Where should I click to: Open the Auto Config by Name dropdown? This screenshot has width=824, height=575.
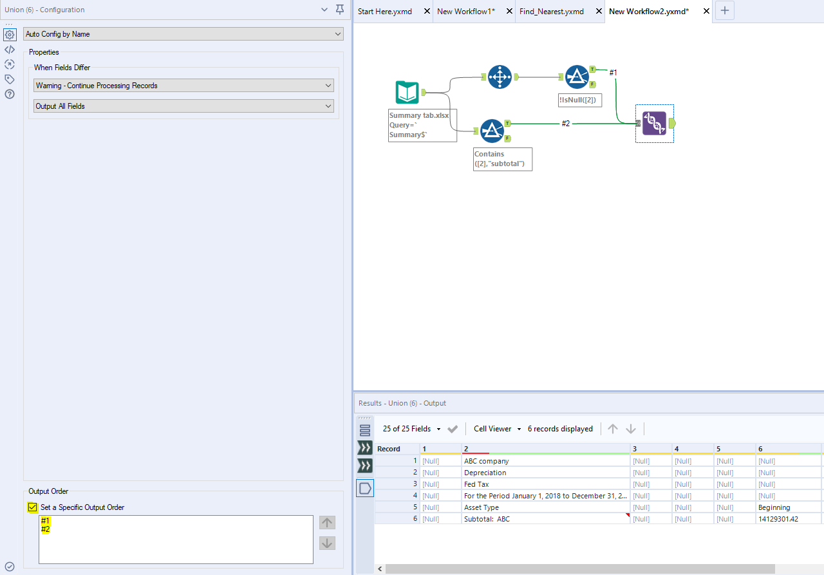(x=337, y=33)
